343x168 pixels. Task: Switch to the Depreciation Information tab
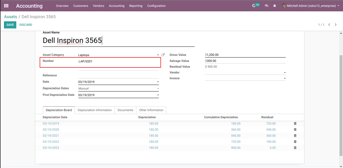point(95,110)
